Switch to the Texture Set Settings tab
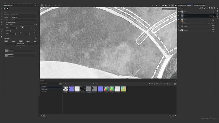Image resolution: width=219 pixels, height=123 pixels. coord(199,5)
